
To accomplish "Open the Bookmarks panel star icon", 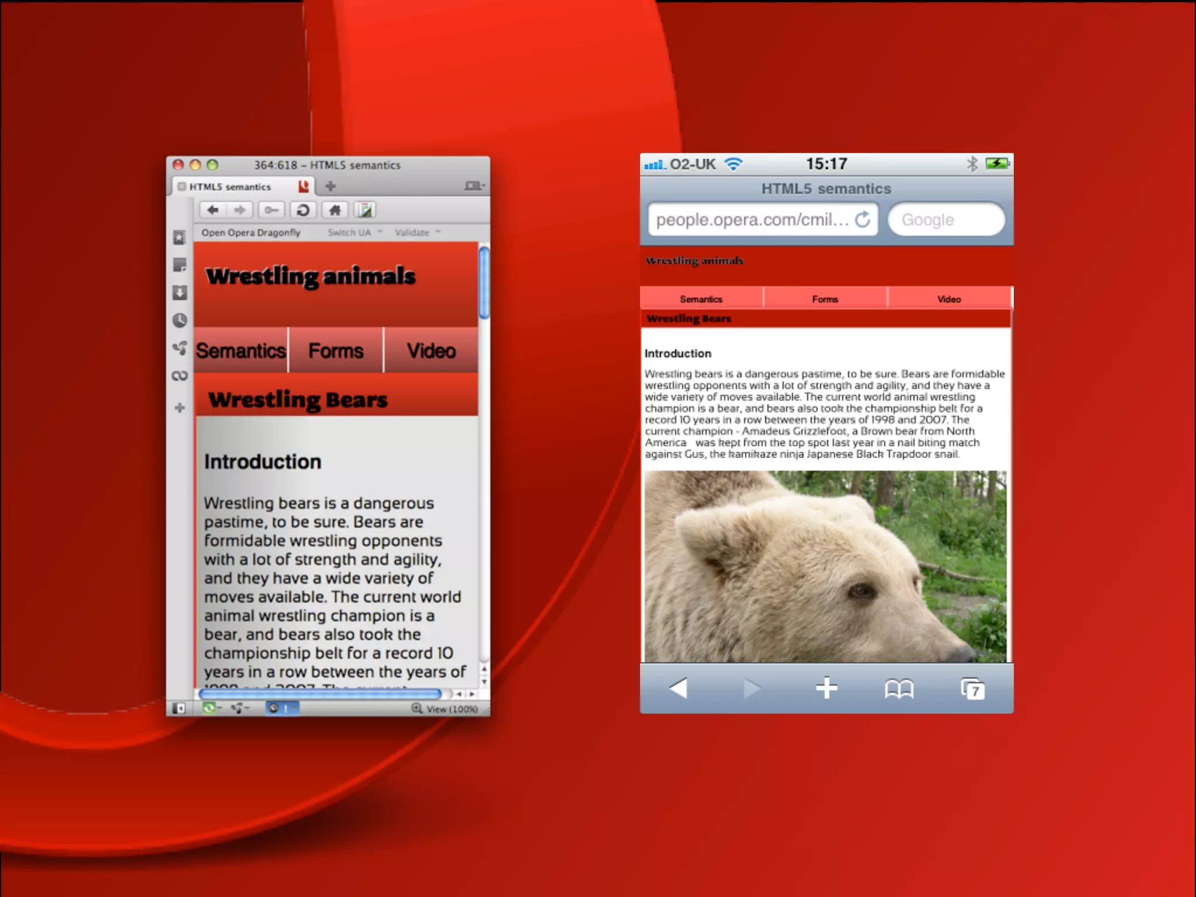I will coord(179,238).
